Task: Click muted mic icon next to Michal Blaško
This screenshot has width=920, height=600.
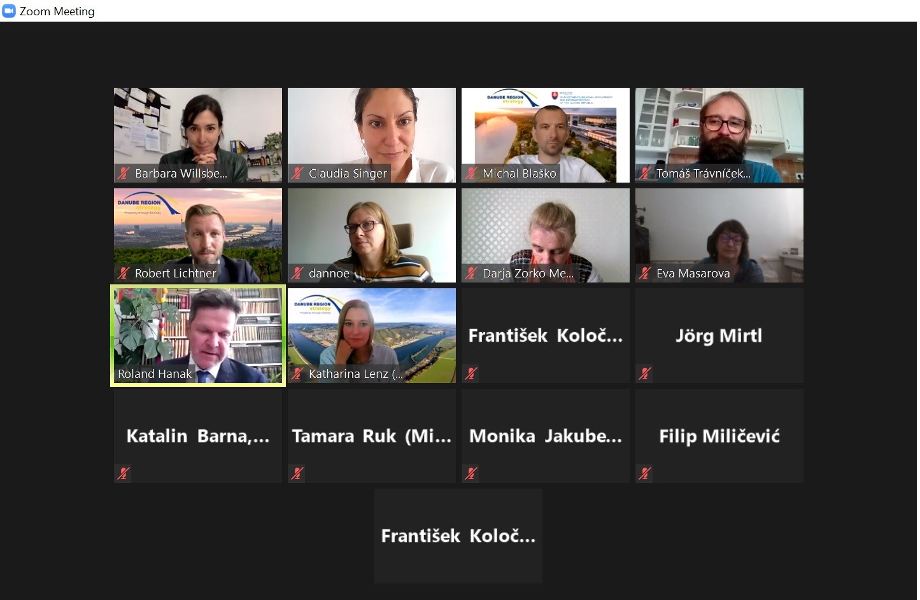Action: (x=471, y=173)
